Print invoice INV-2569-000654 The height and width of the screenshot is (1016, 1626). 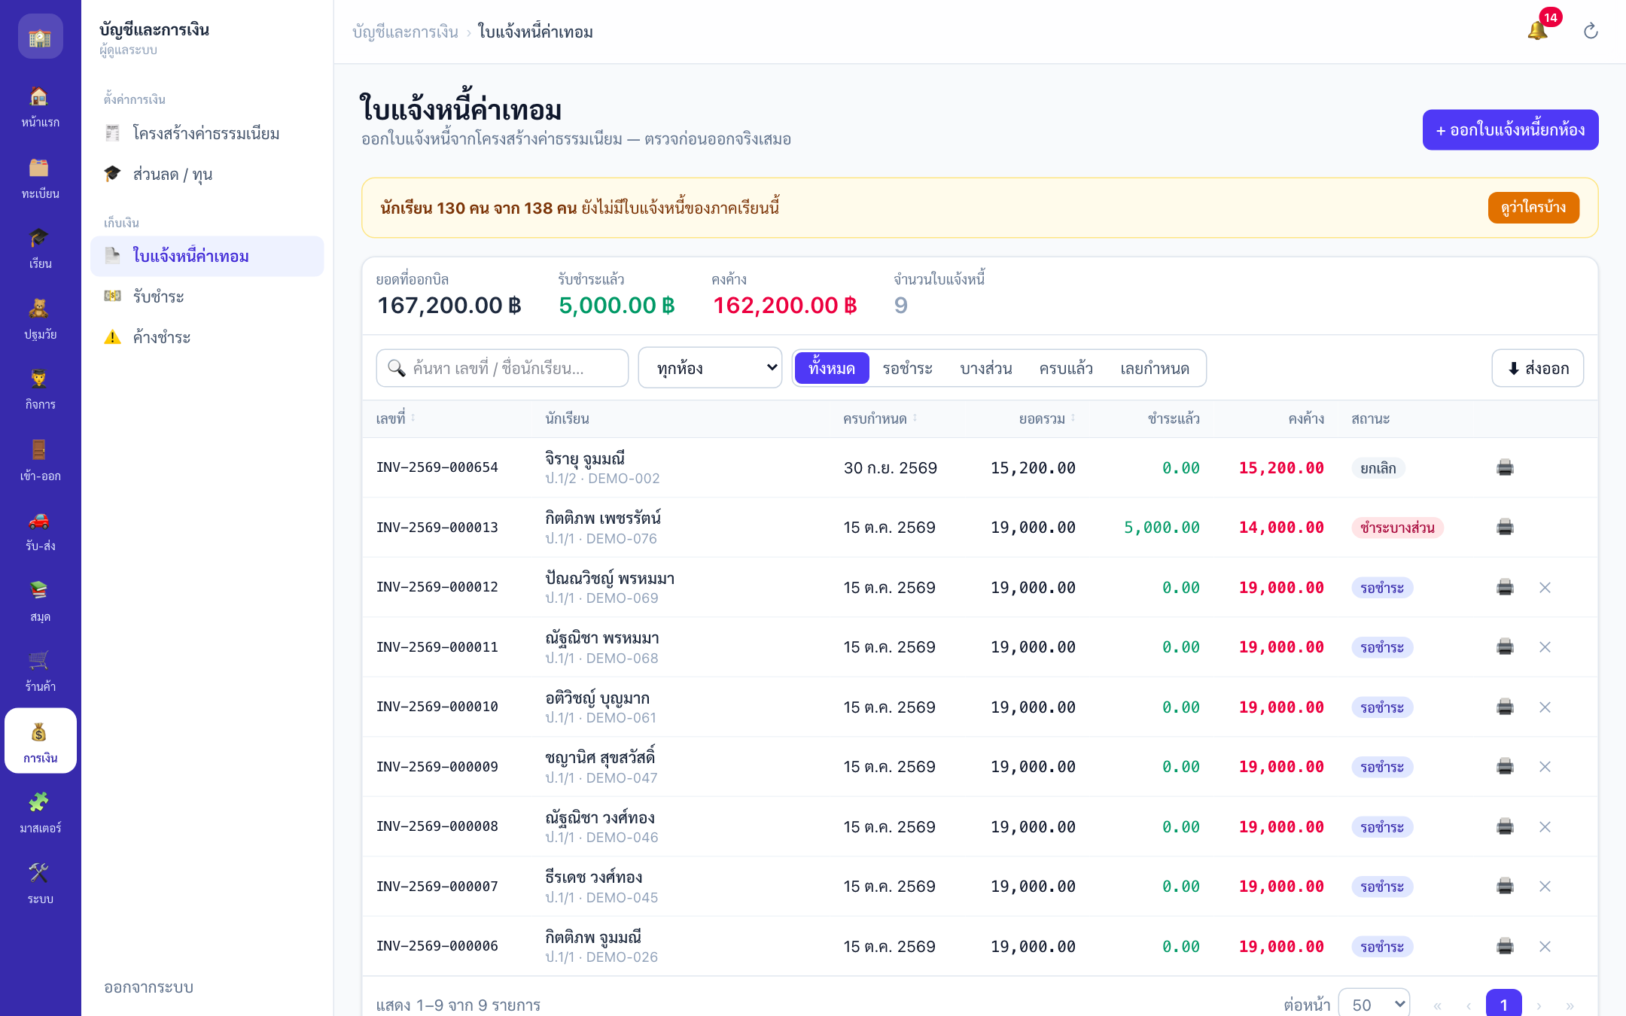(1505, 467)
